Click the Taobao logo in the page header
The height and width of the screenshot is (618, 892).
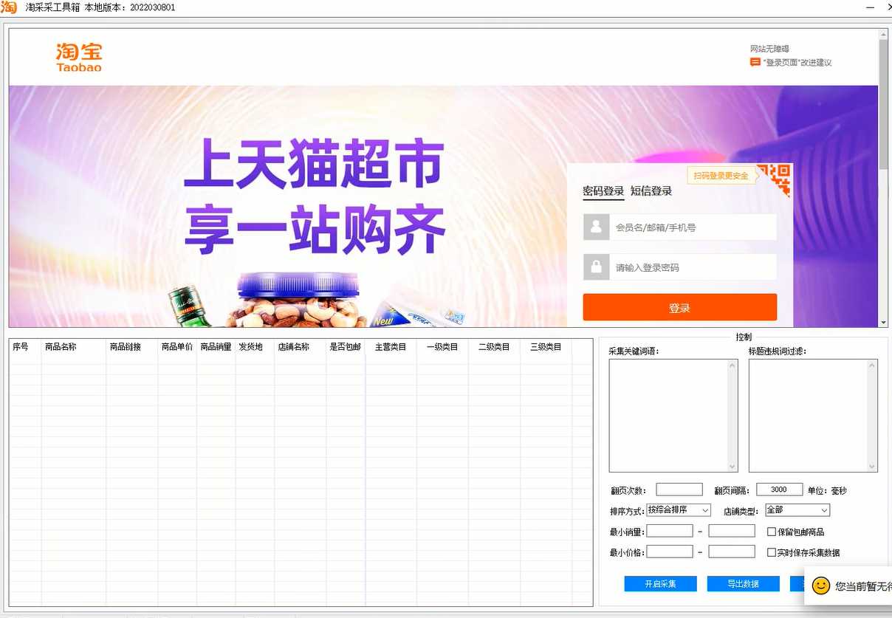coord(79,57)
